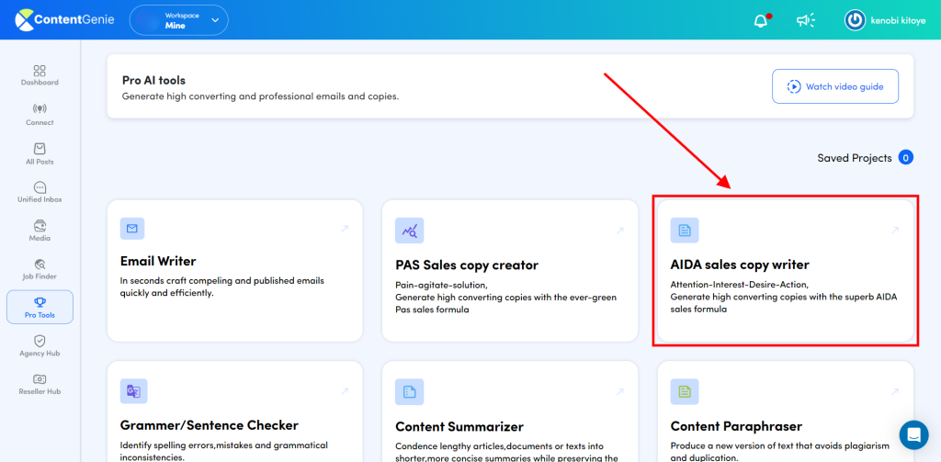Go to Dashboard in sidebar

click(x=40, y=75)
